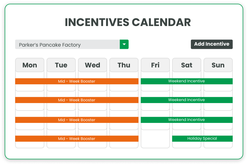Select the Fri day header
Image resolution: width=248 pixels, height=165 pixels.
pos(155,65)
